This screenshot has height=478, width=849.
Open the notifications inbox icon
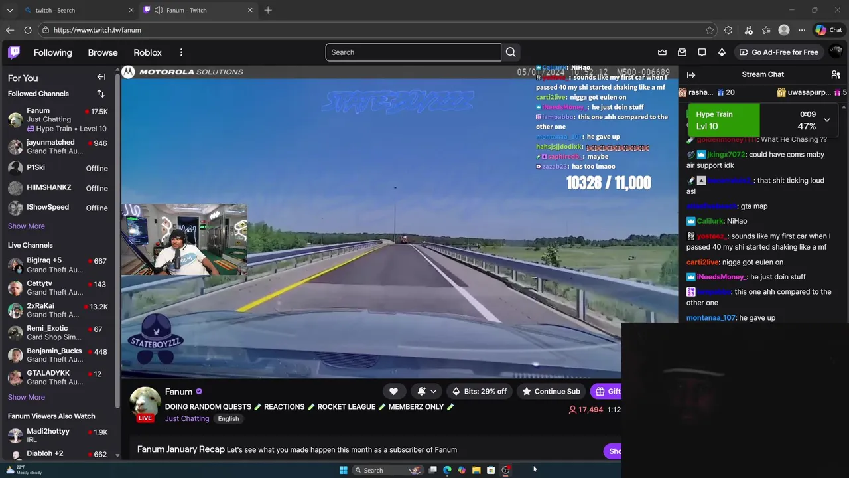[x=682, y=52]
